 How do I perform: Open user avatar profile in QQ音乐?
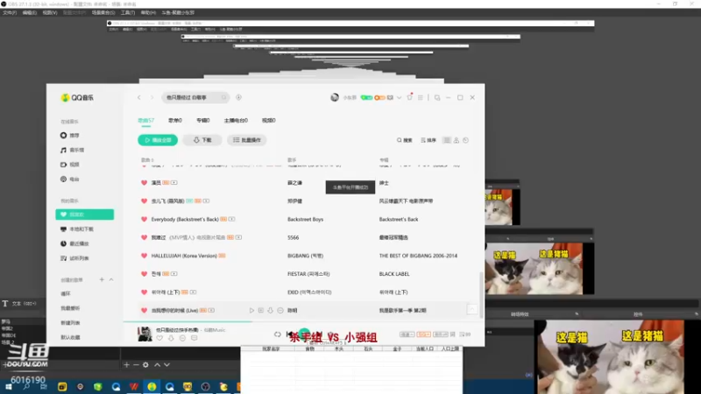coord(335,97)
